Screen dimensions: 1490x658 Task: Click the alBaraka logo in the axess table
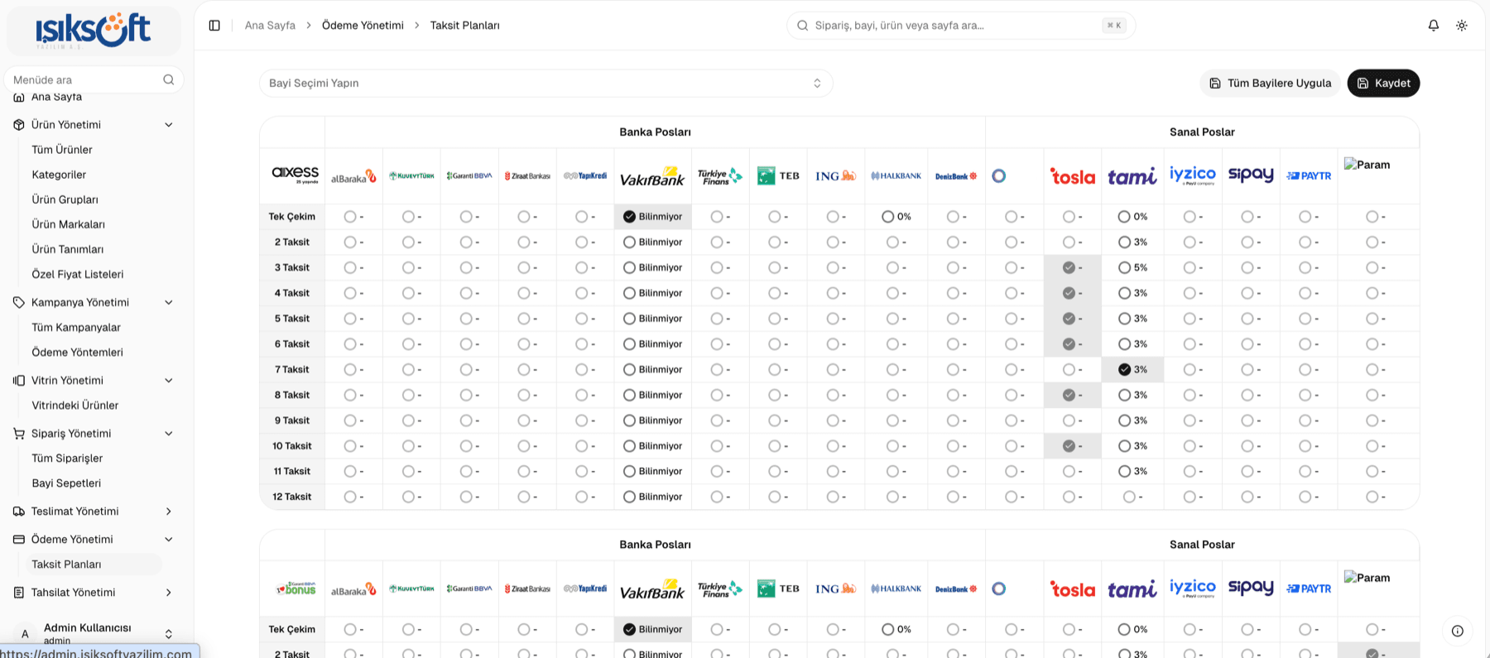click(x=353, y=176)
